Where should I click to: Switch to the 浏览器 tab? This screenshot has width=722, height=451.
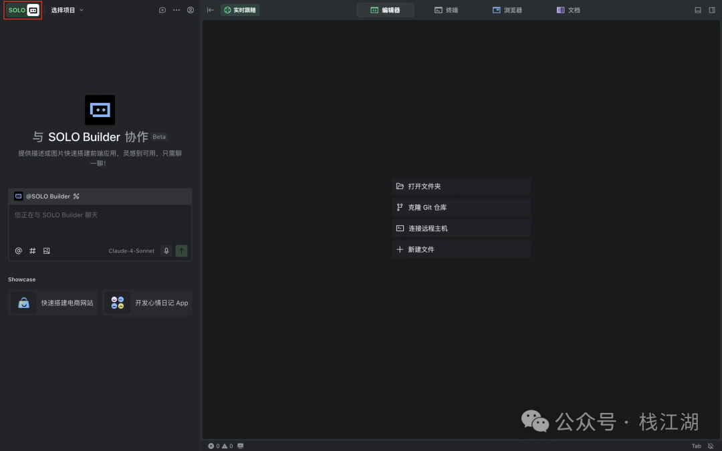pos(507,10)
